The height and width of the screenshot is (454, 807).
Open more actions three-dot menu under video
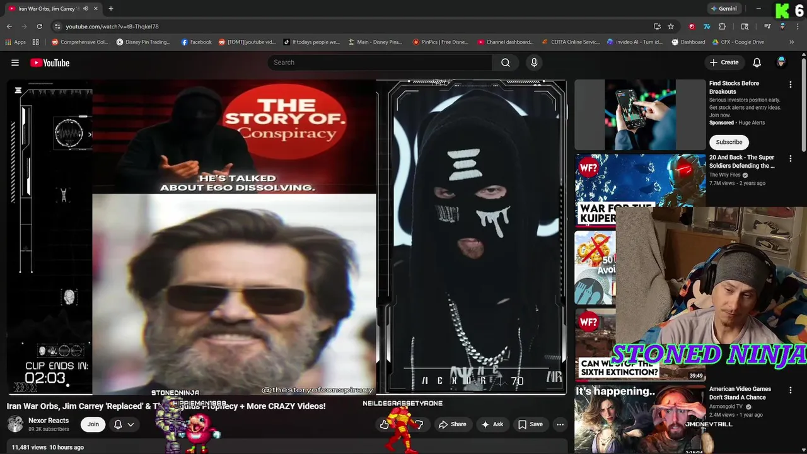(x=560, y=424)
